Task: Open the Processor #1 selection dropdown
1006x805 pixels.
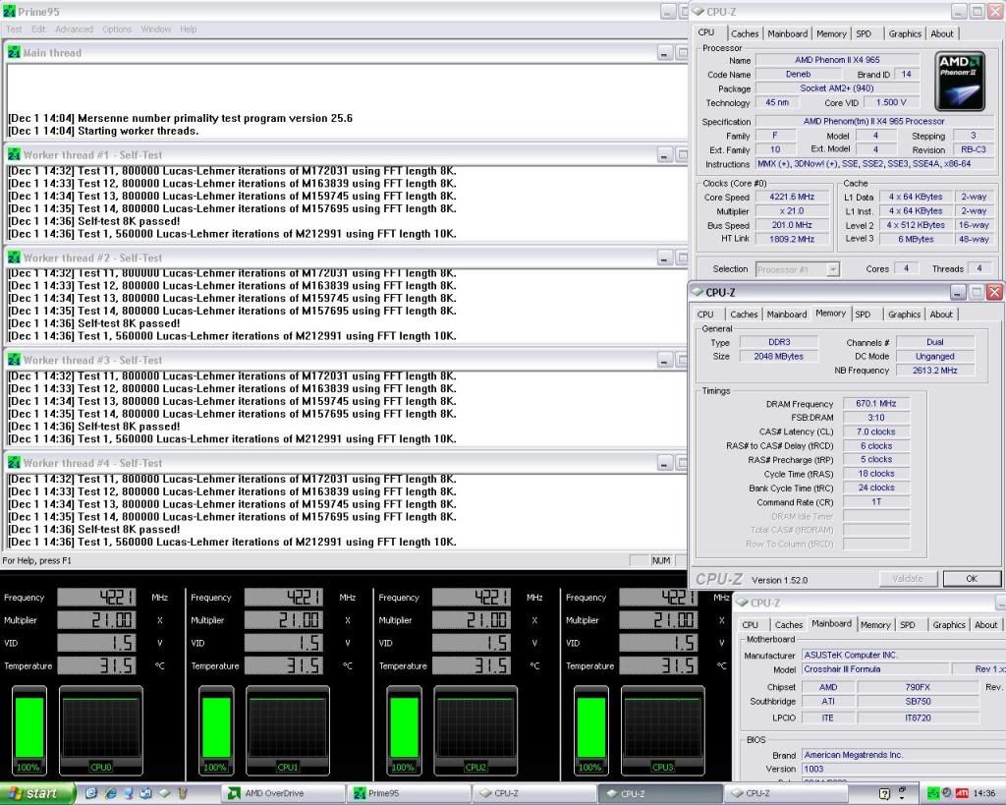Action: click(x=797, y=269)
